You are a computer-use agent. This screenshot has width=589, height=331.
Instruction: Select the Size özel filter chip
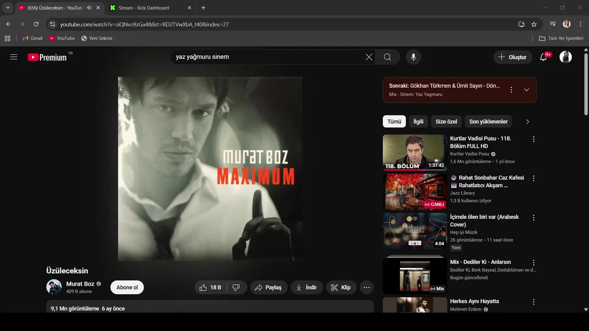pos(446,121)
